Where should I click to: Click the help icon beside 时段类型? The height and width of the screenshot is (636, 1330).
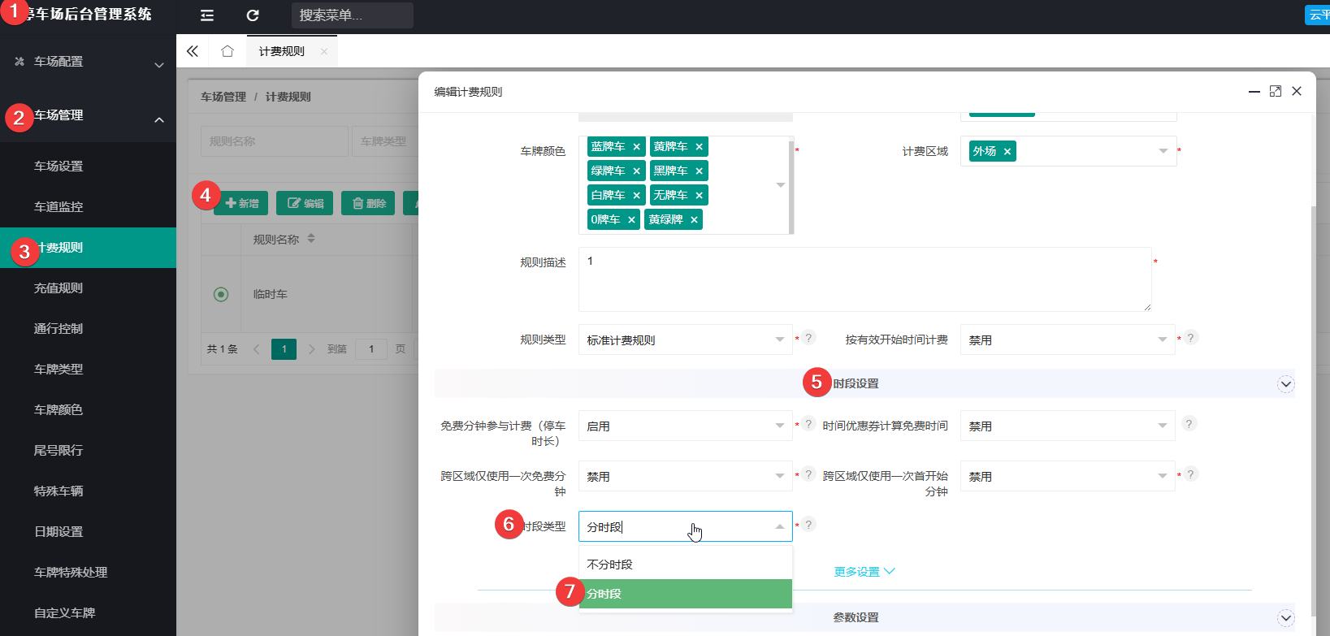[808, 525]
